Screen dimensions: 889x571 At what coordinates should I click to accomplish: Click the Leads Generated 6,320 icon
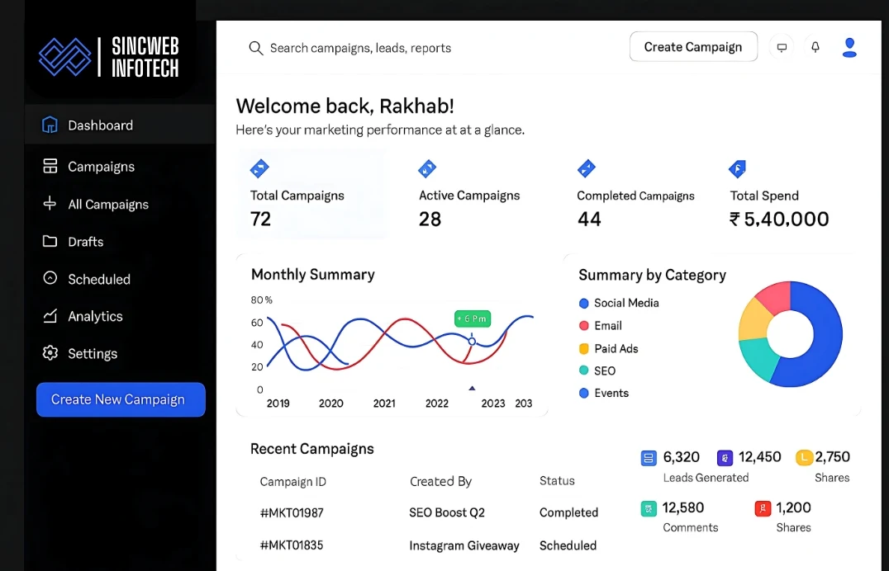[649, 457]
